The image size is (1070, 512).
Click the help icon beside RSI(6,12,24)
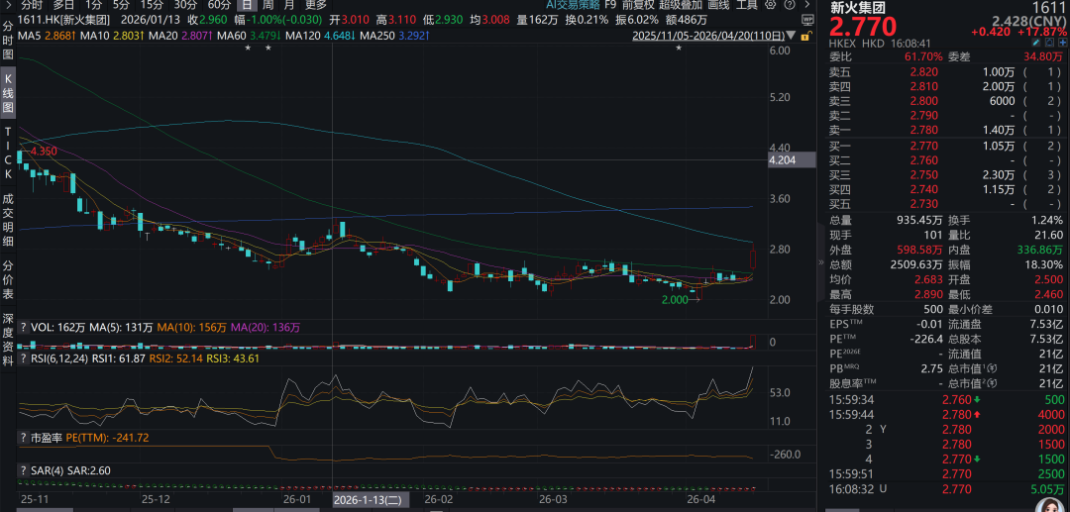click(x=25, y=359)
